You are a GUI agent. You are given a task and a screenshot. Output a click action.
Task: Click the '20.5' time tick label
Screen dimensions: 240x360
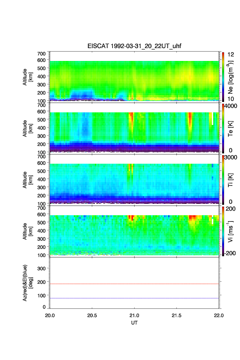[x=92, y=315]
